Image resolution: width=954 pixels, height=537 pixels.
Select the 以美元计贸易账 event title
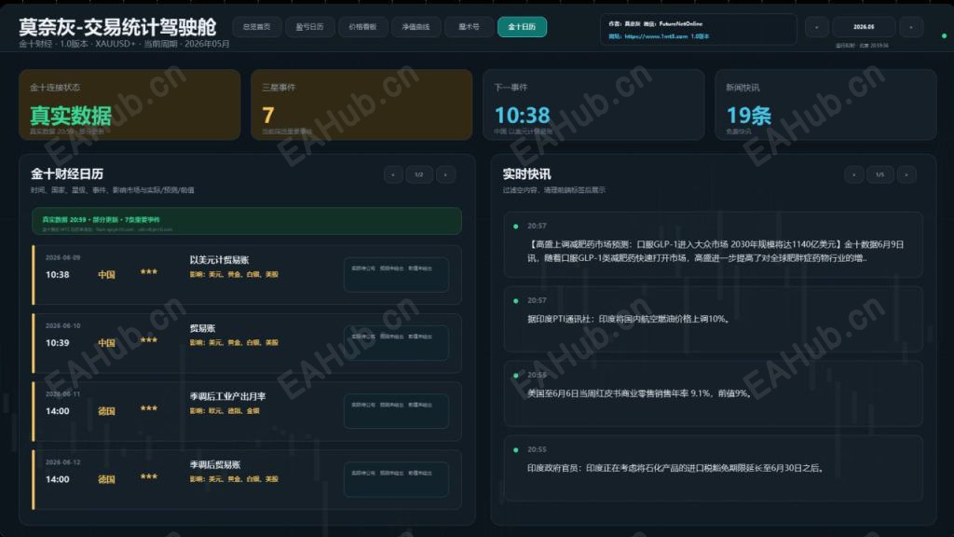[219, 260]
